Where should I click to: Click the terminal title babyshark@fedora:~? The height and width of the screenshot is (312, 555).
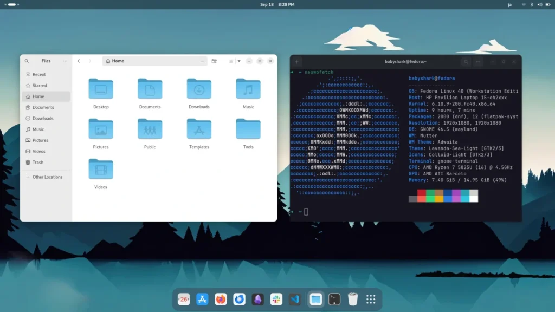tap(405, 62)
